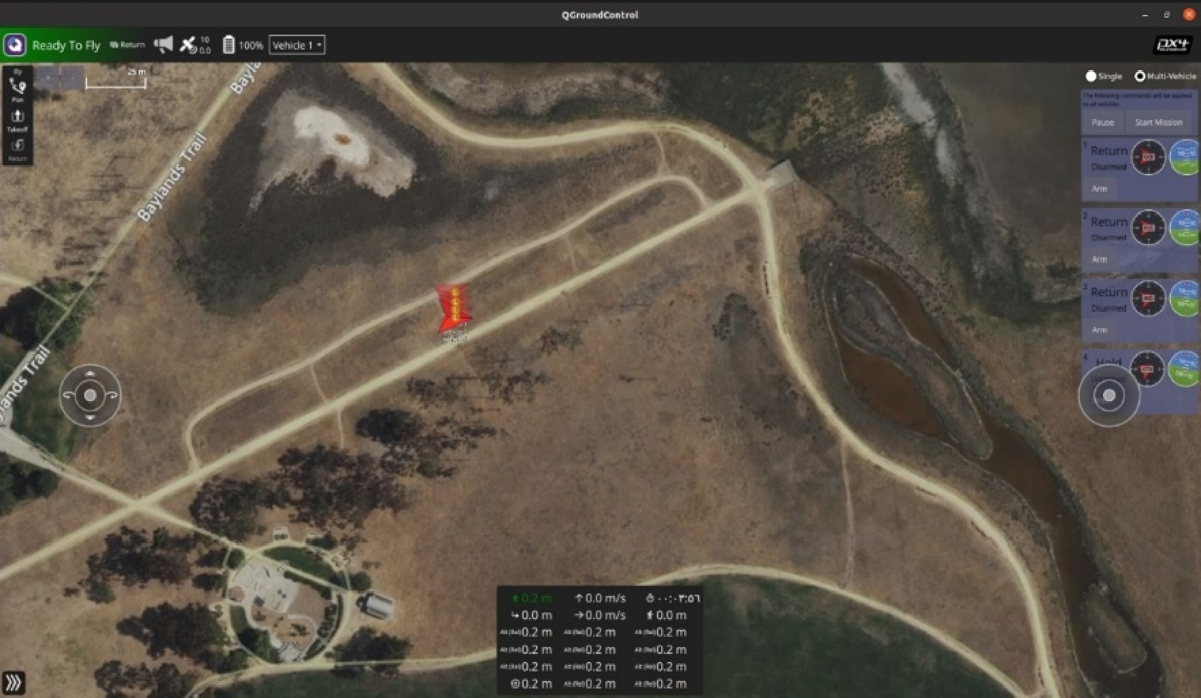Open the Return flight mode selector
The width and height of the screenshot is (1201, 698).
click(128, 45)
